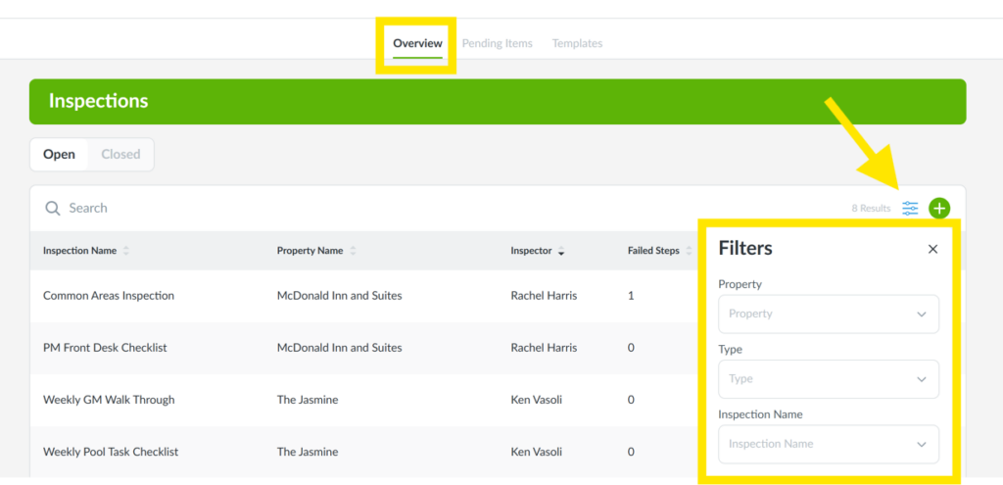Open the Weekly GM Walk Through inspection
The image size is (1003, 485).
(x=109, y=400)
